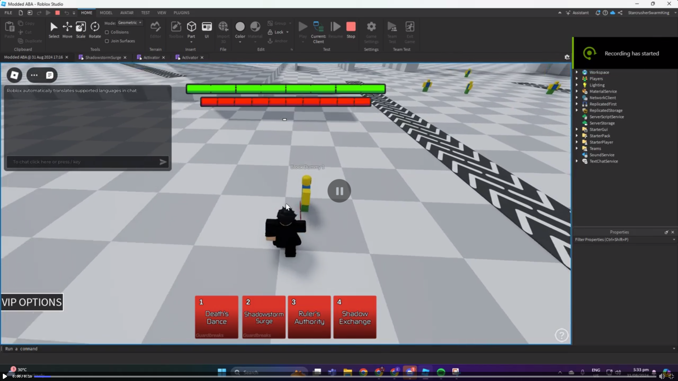Image resolution: width=678 pixels, height=381 pixels.
Task: Select the Move tool in ribbon
Action: pos(67,30)
